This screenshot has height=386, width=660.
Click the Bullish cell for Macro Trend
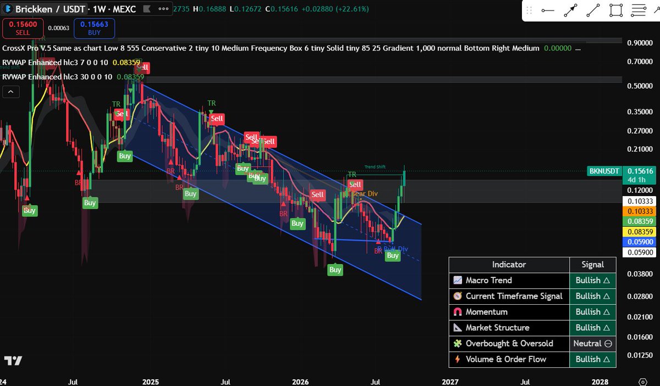pyautogui.click(x=593, y=280)
